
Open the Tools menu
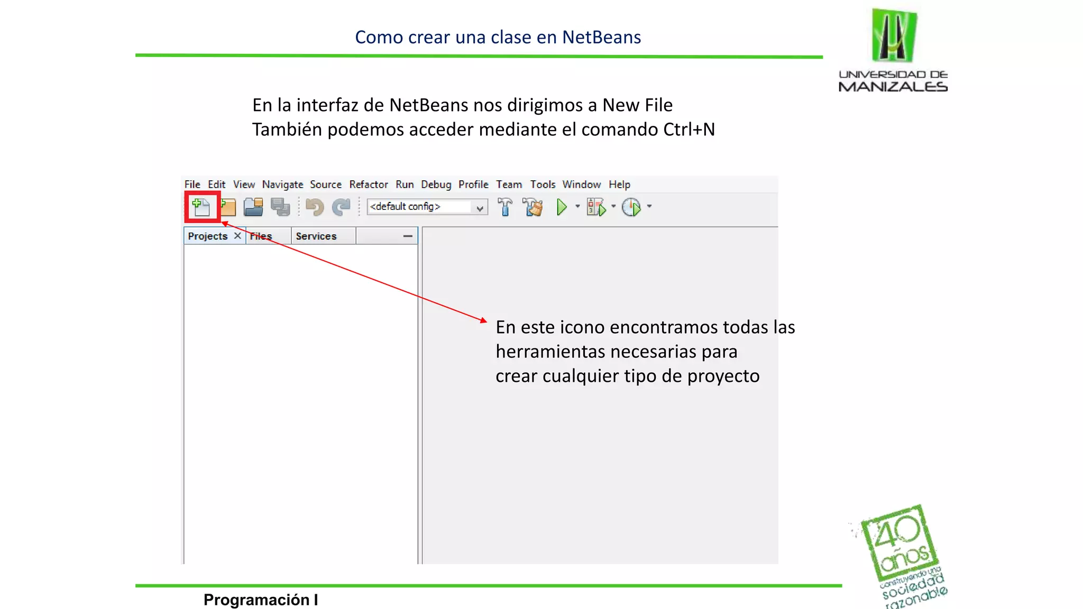[543, 184]
